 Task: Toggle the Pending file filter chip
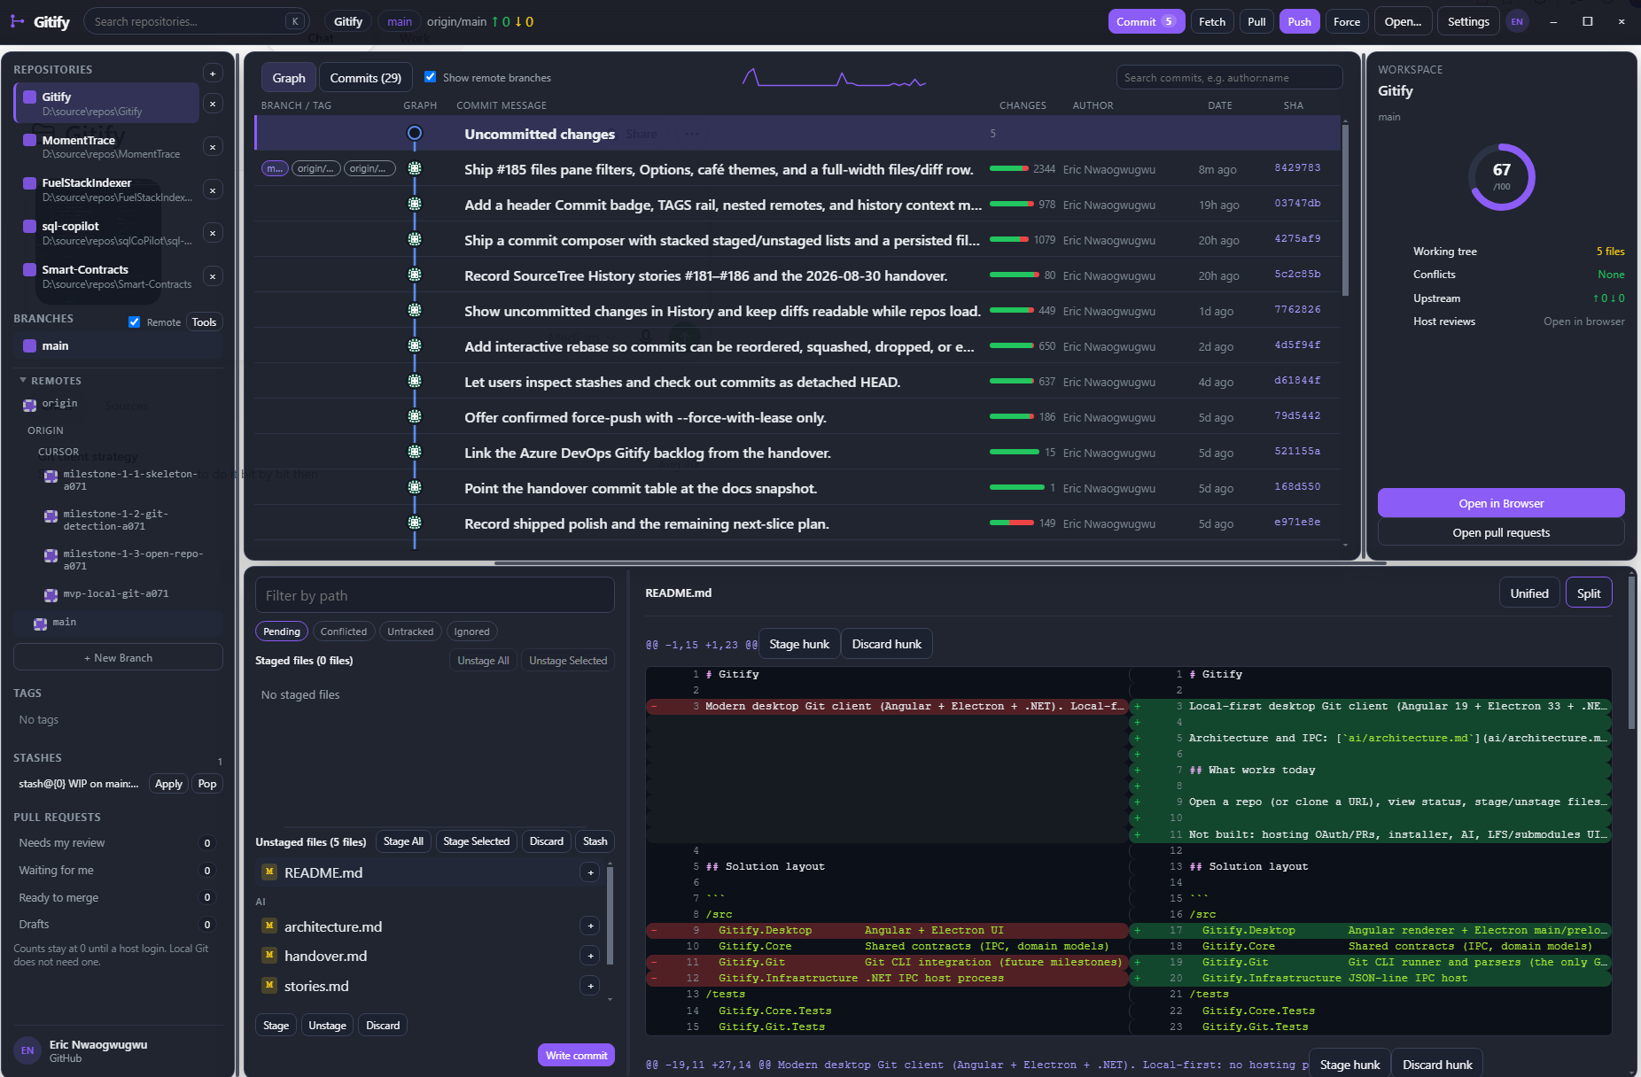click(x=282, y=631)
